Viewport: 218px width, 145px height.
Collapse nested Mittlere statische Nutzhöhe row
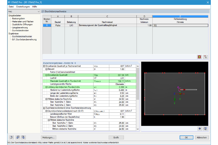click(x=49, y=120)
